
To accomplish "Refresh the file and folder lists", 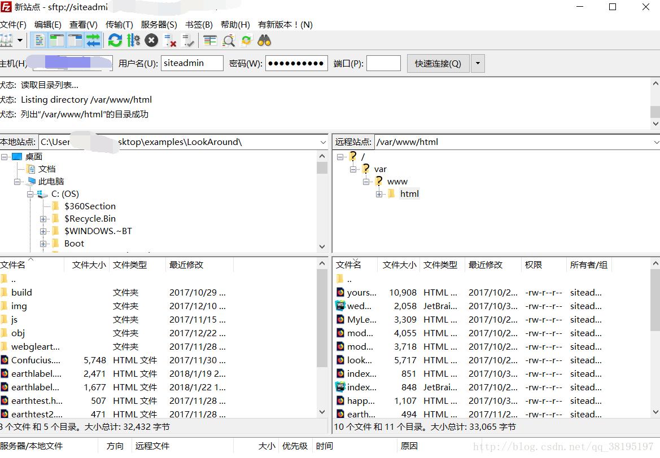I will pyautogui.click(x=115, y=41).
